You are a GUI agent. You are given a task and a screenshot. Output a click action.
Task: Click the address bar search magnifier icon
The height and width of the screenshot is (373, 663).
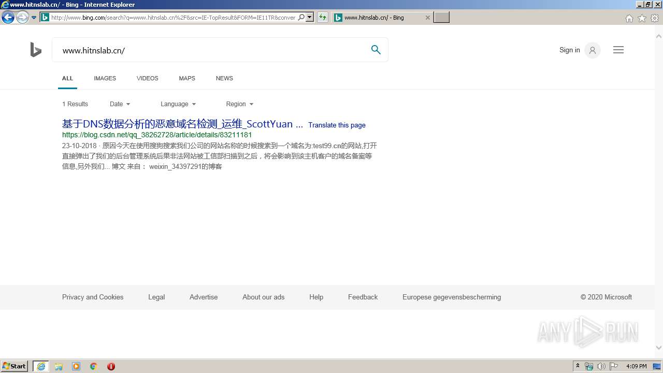[x=301, y=18]
